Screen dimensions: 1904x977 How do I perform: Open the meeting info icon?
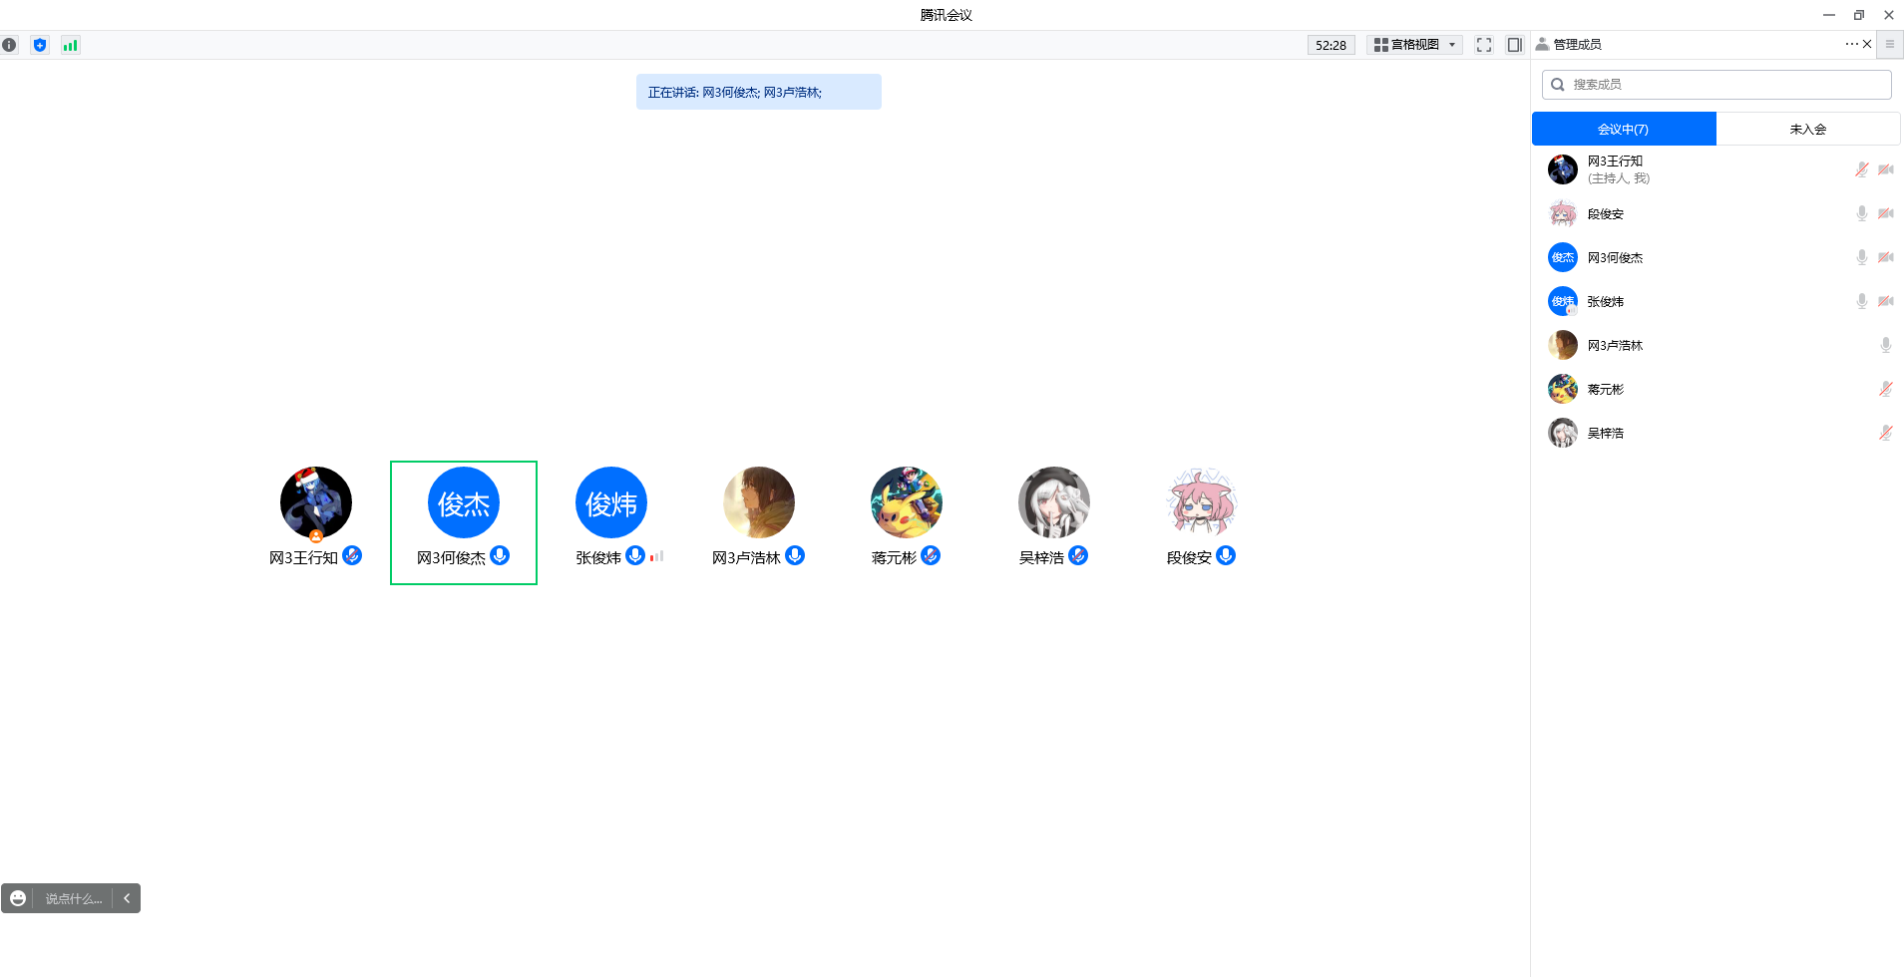coord(9,45)
